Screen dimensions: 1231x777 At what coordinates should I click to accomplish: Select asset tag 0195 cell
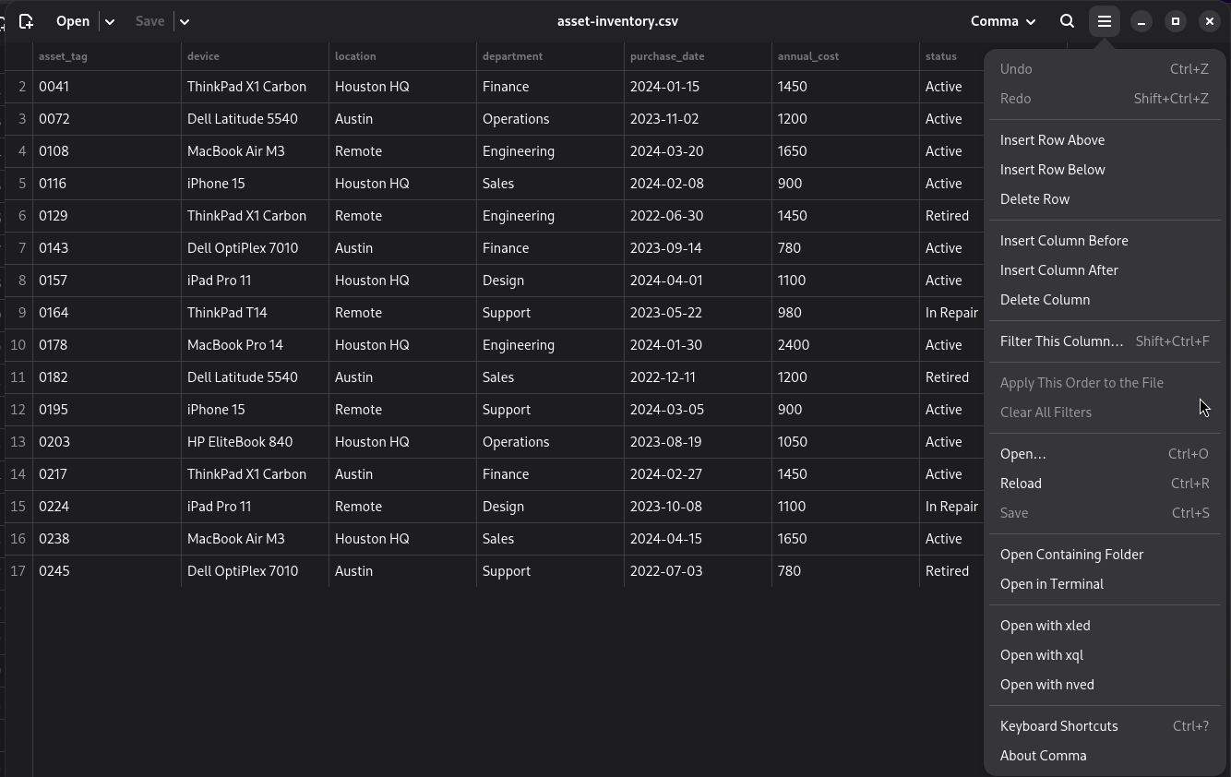[x=107, y=410]
